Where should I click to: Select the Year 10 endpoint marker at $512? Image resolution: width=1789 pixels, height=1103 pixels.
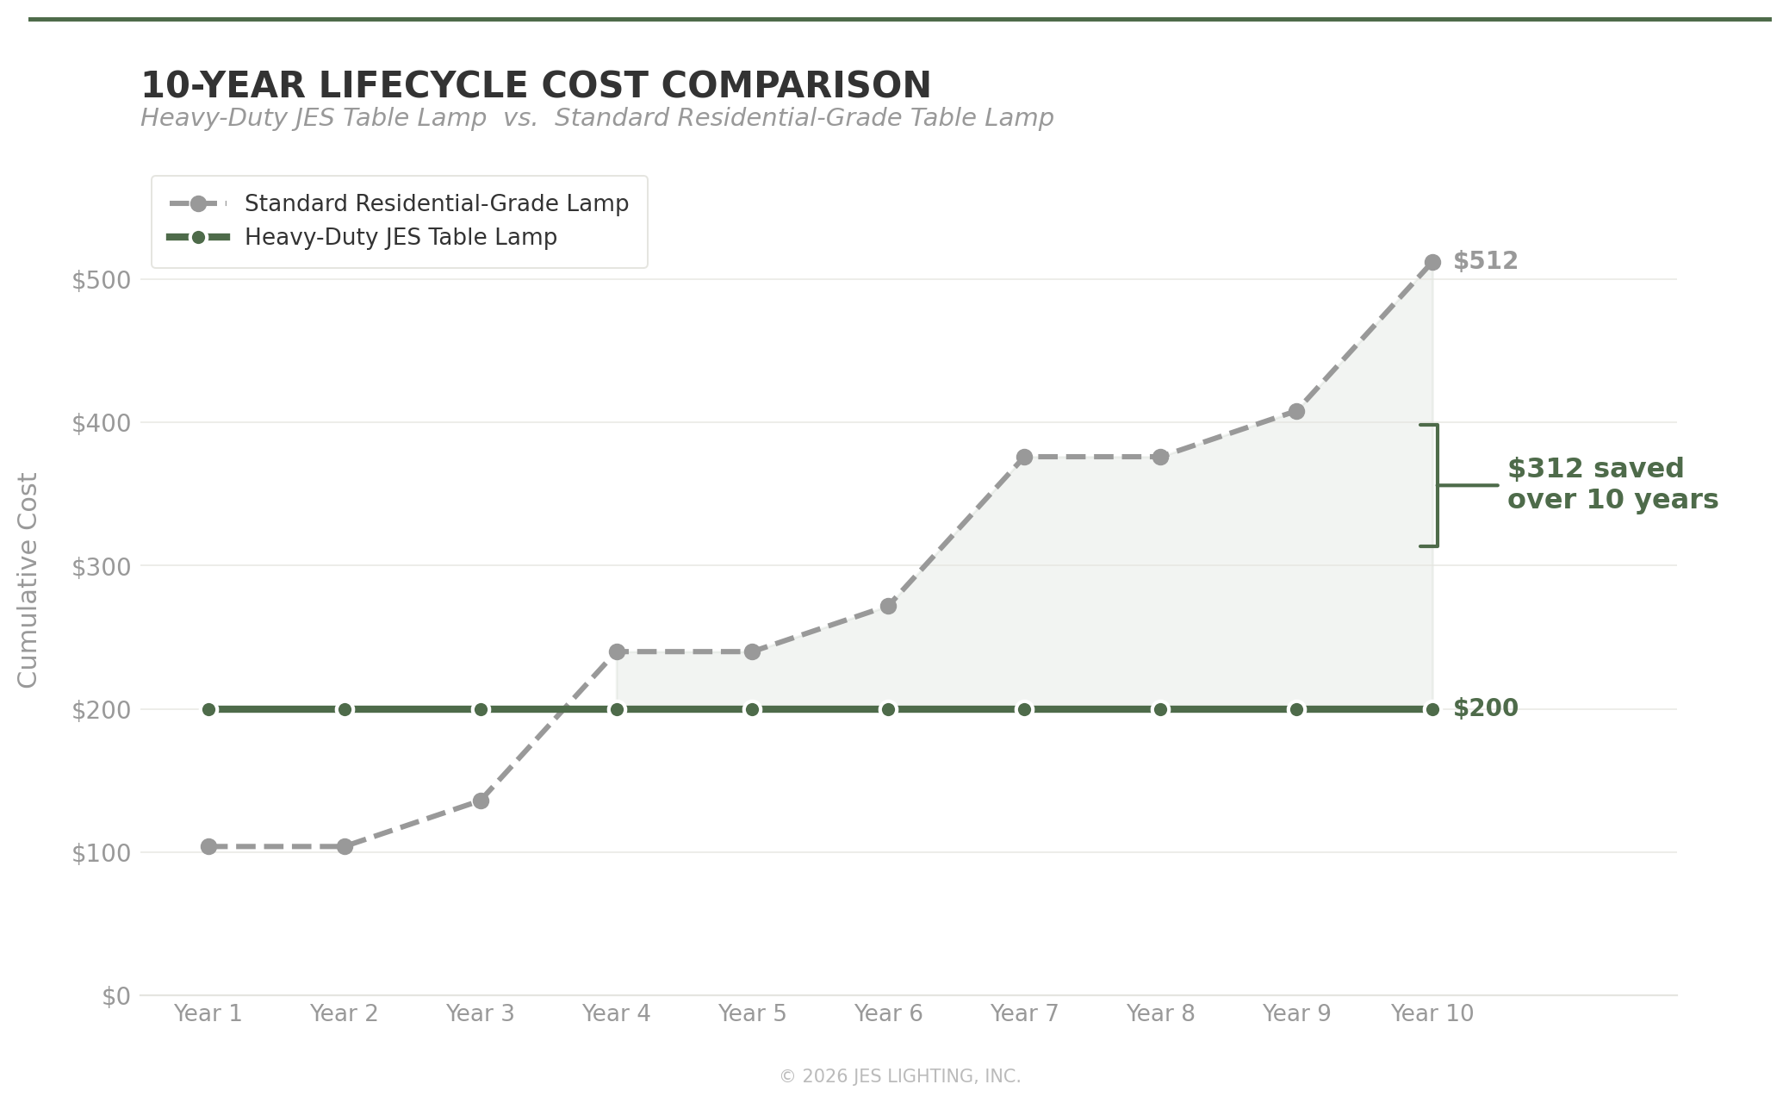click(1432, 260)
